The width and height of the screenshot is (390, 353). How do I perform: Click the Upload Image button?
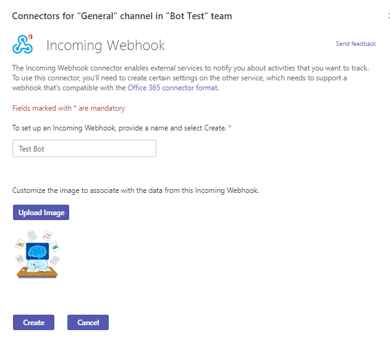pyautogui.click(x=41, y=213)
